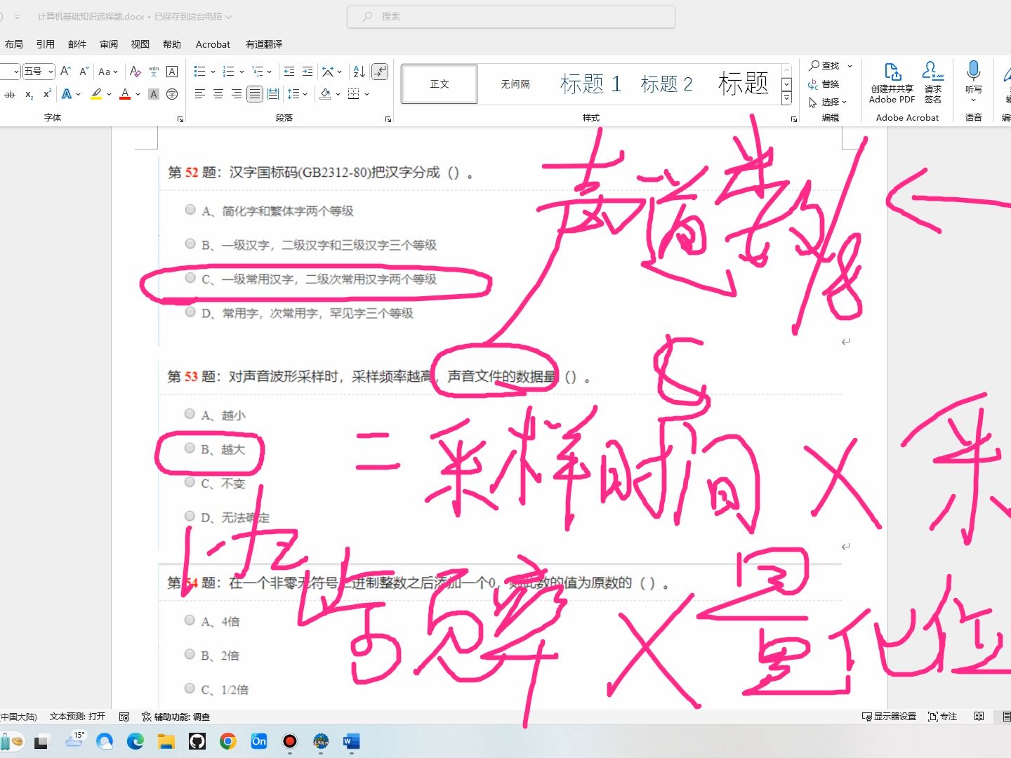
Task: Apply the 标题 1 heading style
Action: coord(590,84)
